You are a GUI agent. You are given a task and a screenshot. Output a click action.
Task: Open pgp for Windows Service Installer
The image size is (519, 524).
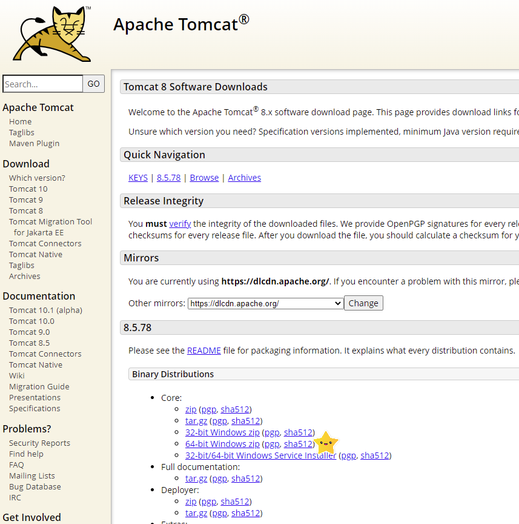(349, 455)
